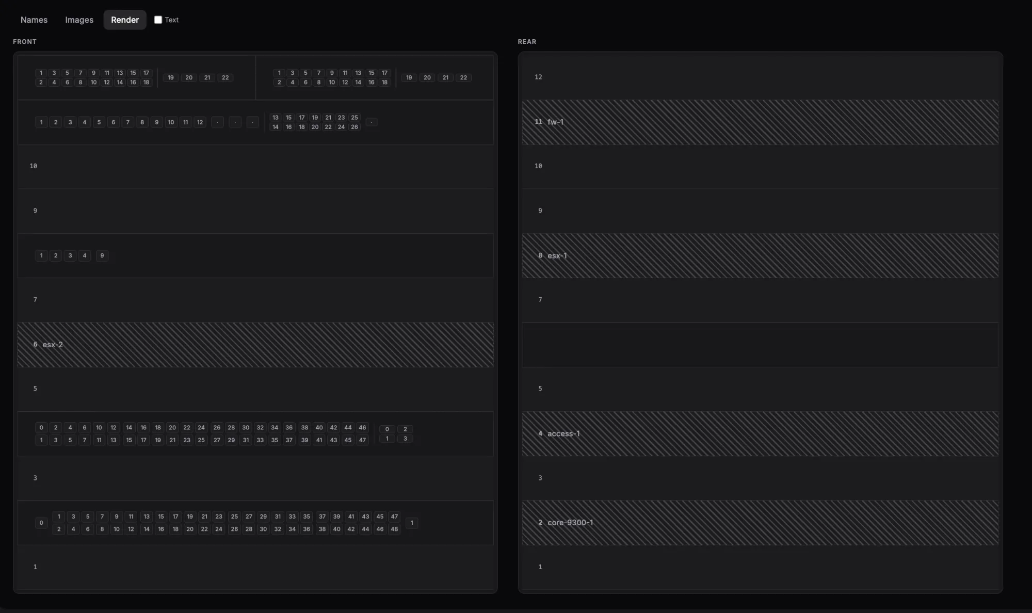This screenshot has width=1032, height=613.
Task: Click empty rear rack slot 5
Action: [x=760, y=389]
